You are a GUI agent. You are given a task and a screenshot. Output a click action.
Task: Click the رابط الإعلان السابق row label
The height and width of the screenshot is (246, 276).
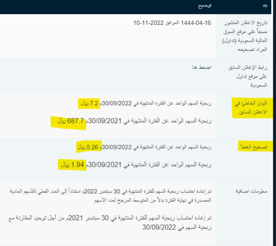248,76
